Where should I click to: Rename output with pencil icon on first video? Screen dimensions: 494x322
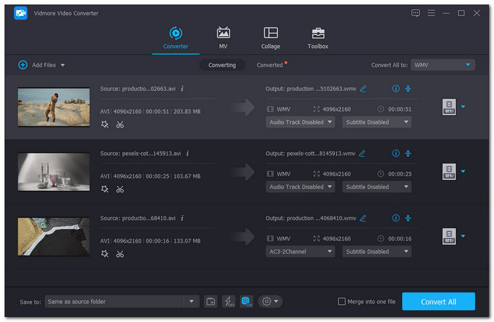(x=363, y=89)
